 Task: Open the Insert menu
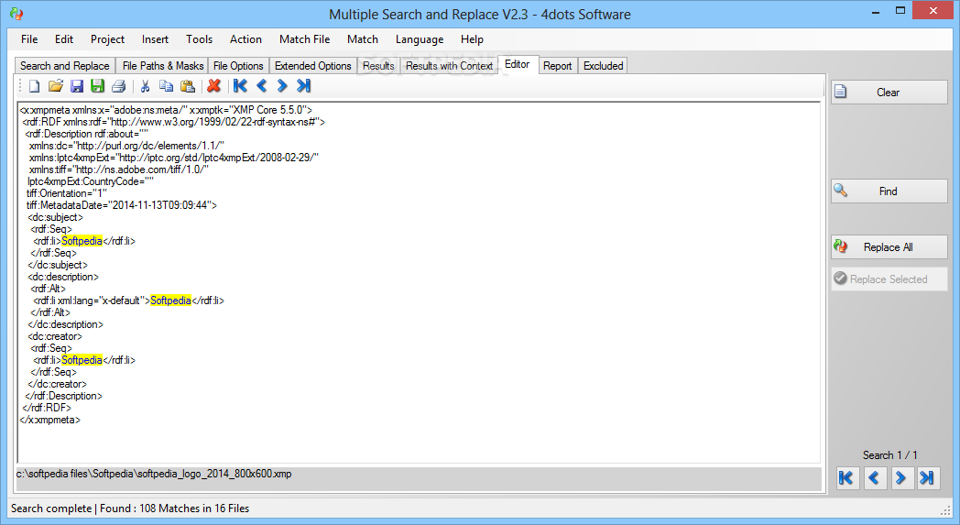tap(155, 39)
